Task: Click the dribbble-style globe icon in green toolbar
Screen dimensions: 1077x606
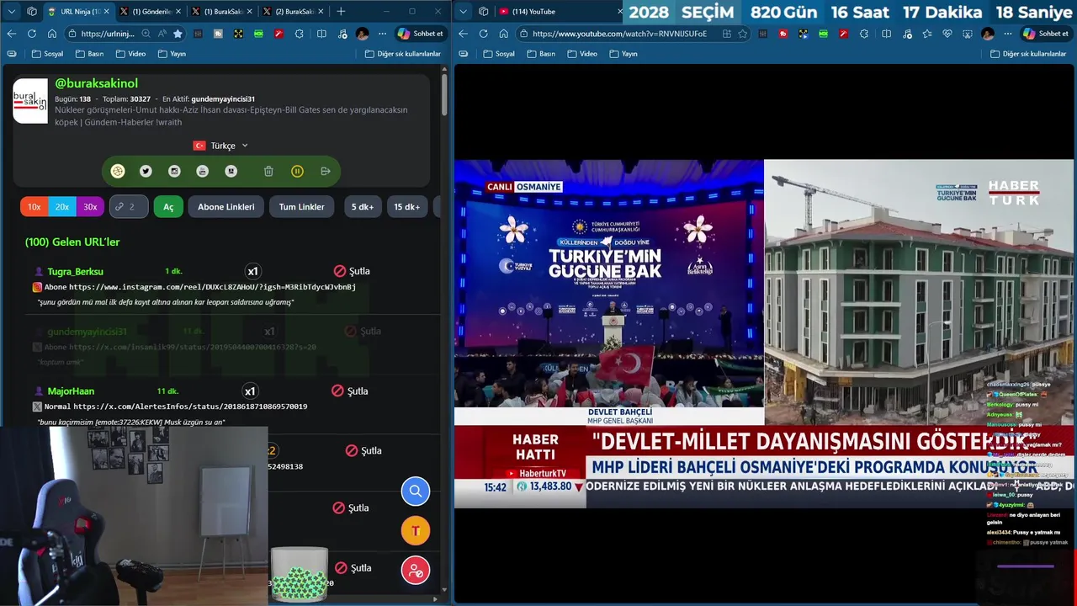Action: (118, 171)
